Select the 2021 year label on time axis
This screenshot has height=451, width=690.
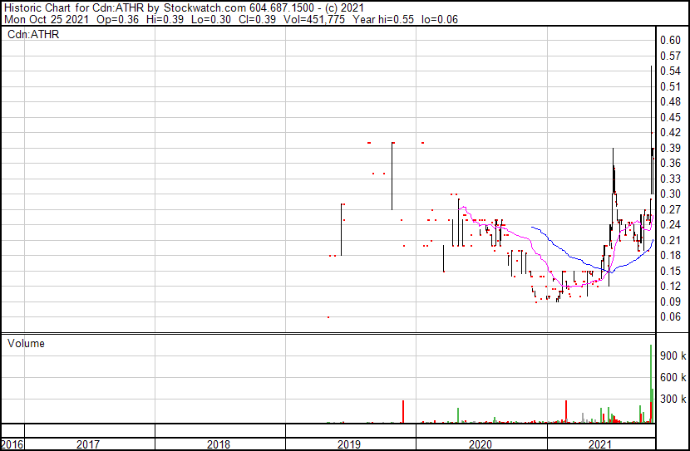[601, 444]
